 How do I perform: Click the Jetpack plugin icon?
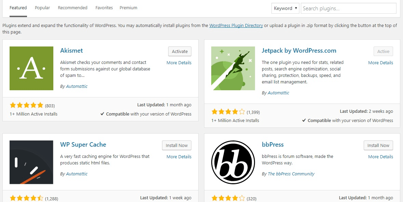tap(233, 68)
